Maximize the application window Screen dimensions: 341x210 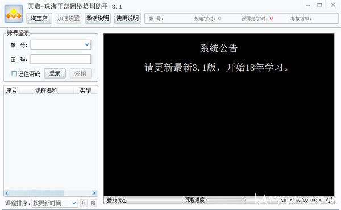tap(319, 5)
